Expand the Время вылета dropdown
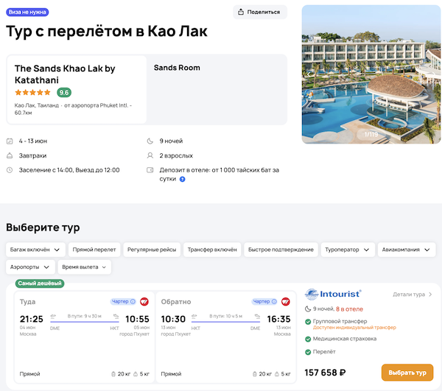Viewport: 442px width, 391px height. (x=85, y=267)
